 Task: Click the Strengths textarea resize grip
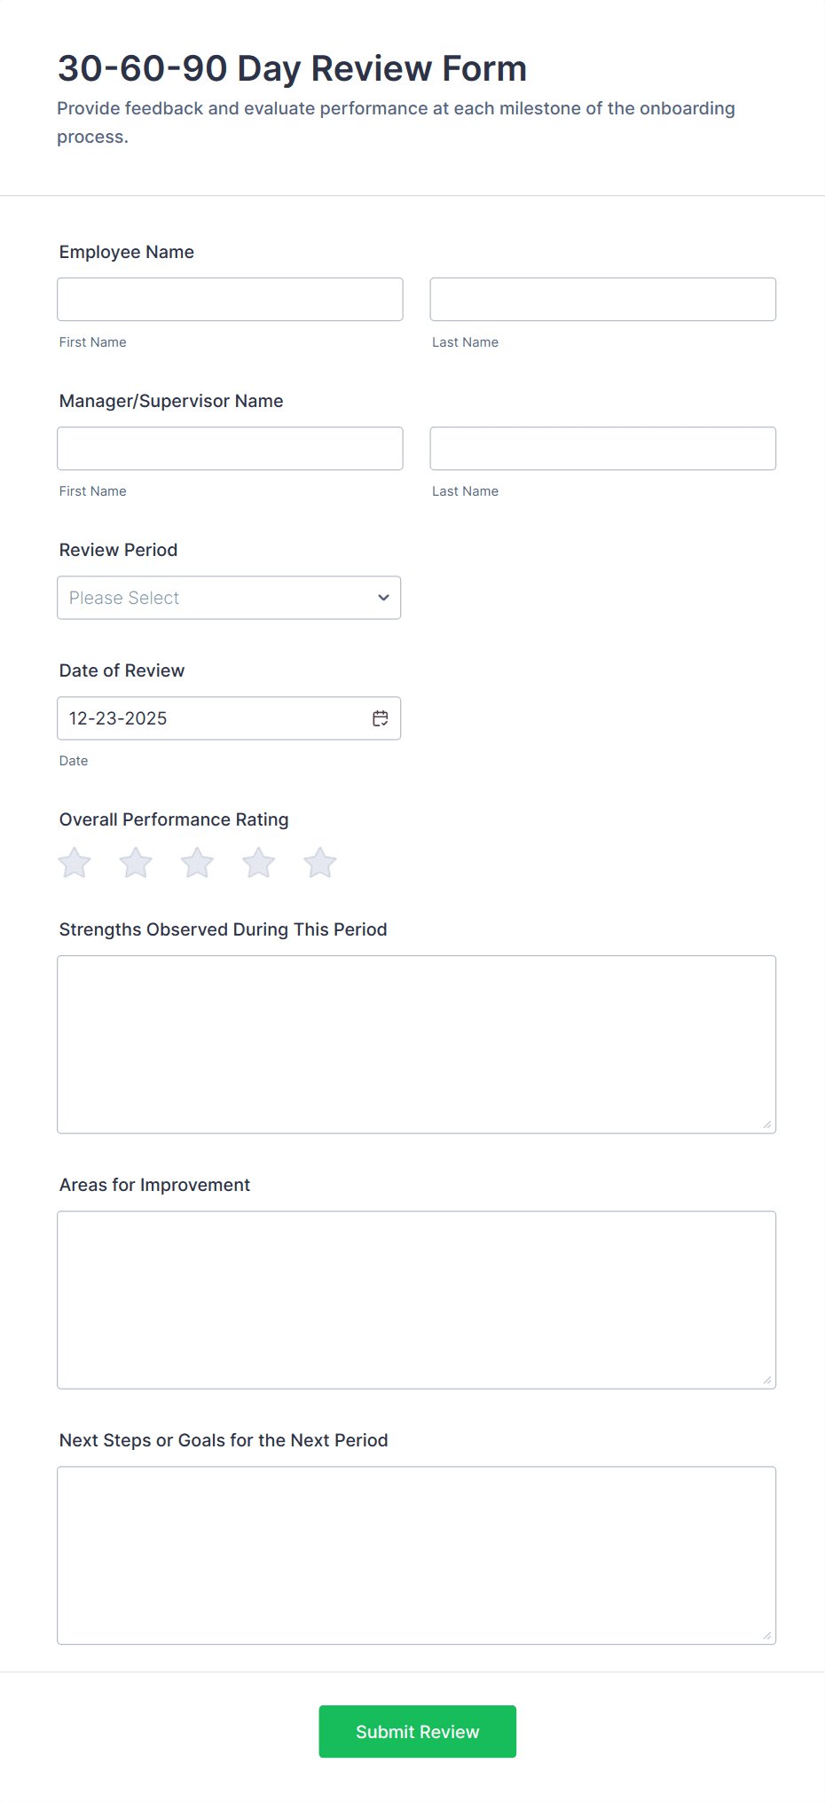(766, 1125)
